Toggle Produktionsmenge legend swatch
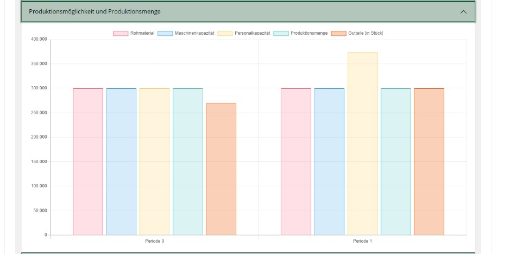 [281, 34]
